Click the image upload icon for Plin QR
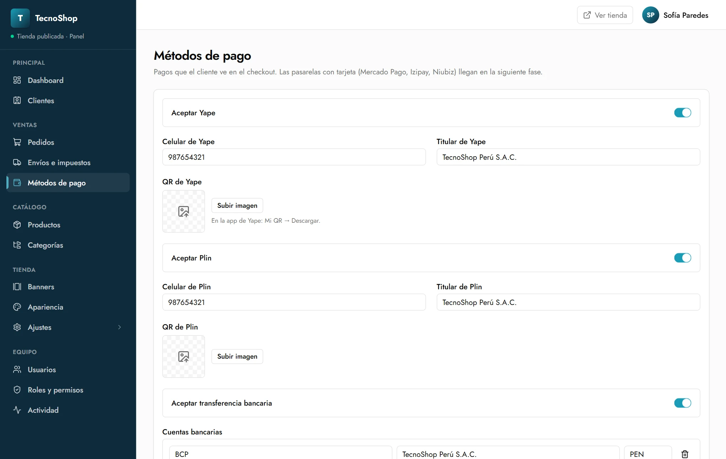The image size is (726, 459). [184, 357]
